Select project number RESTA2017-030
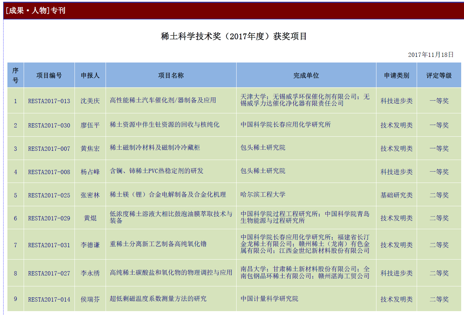 [49, 125]
